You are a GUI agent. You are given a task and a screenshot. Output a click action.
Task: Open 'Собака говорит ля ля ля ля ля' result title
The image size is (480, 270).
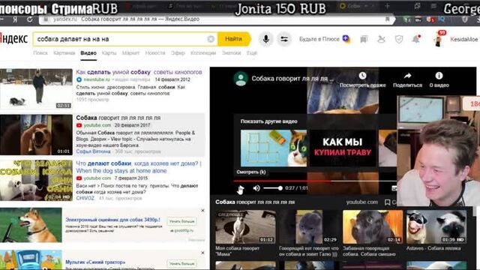118,118
